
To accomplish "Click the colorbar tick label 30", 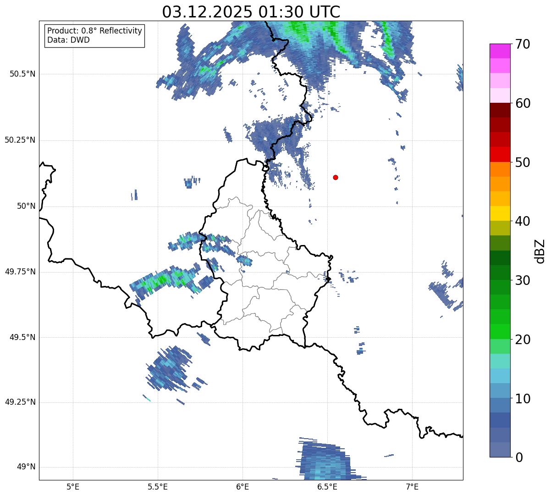I will pos(523,280).
